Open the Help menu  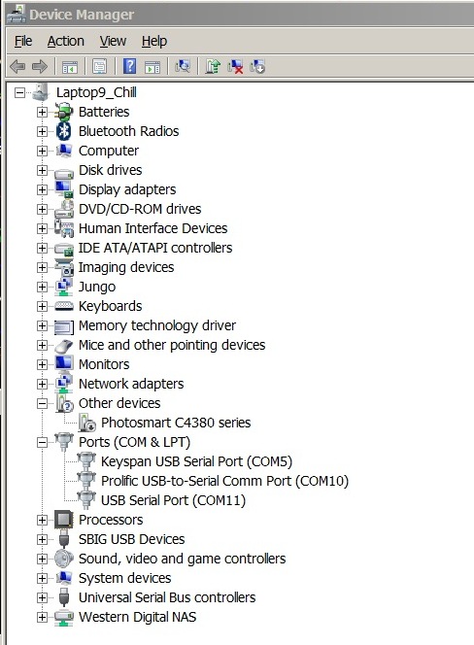154,41
